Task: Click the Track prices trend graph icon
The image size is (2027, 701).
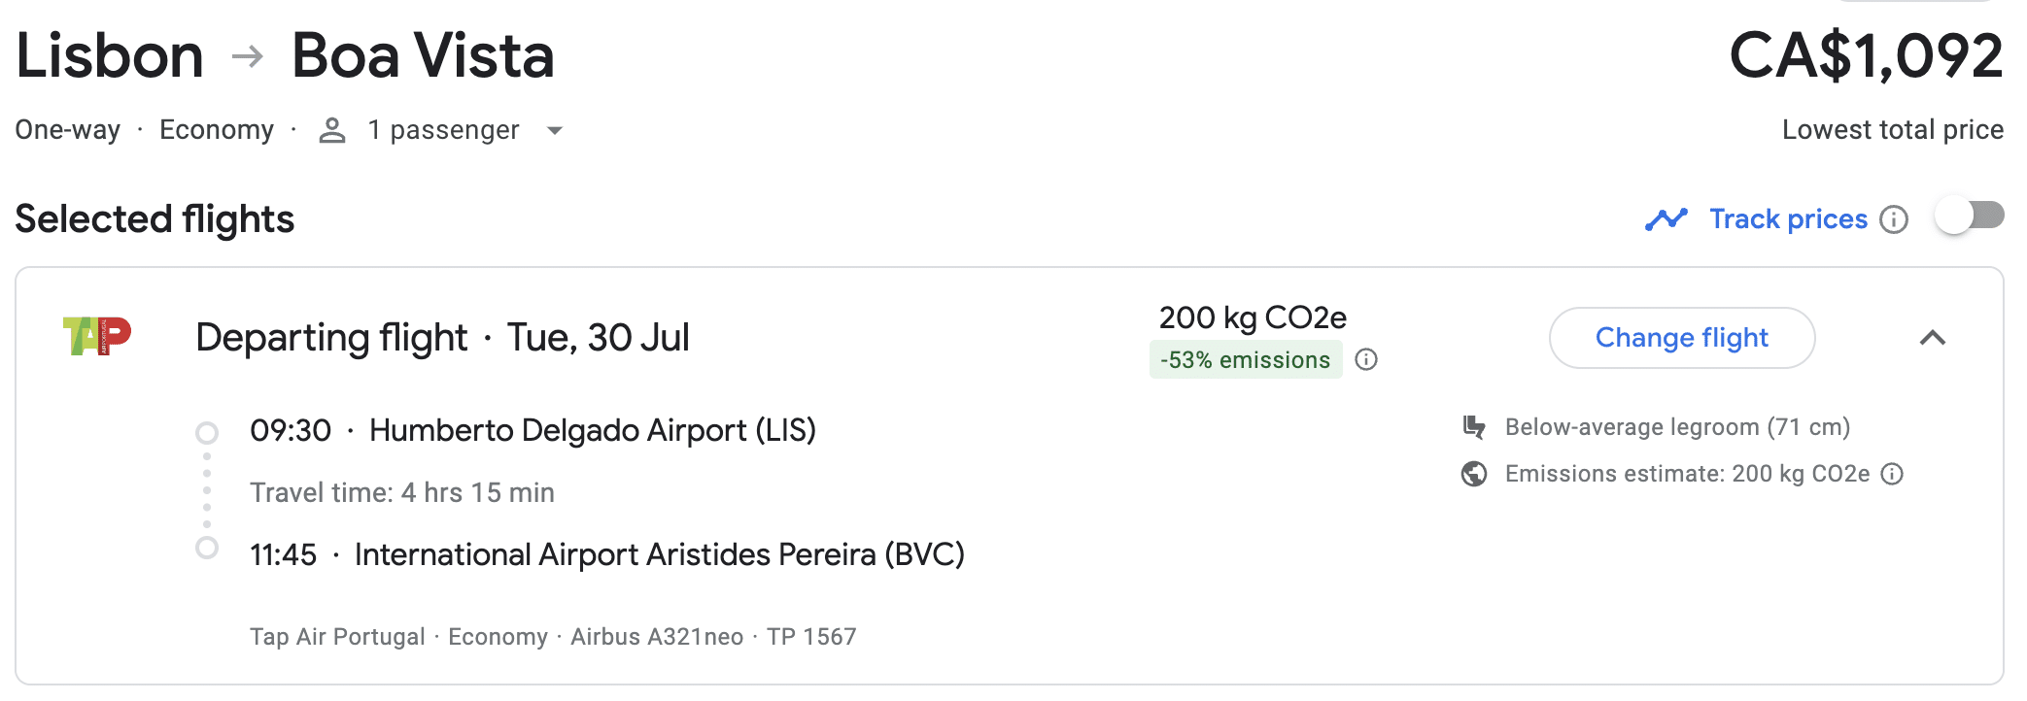Action: point(1666,219)
